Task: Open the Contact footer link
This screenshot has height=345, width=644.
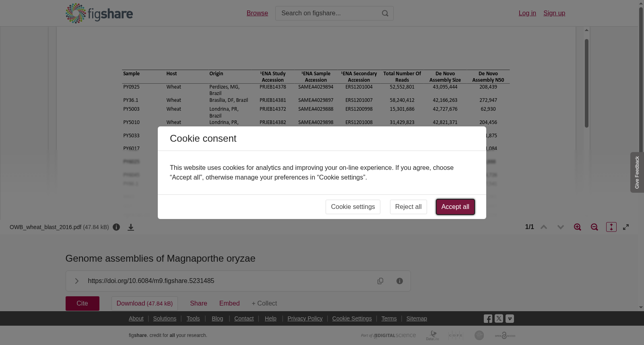Action: click(244, 318)
